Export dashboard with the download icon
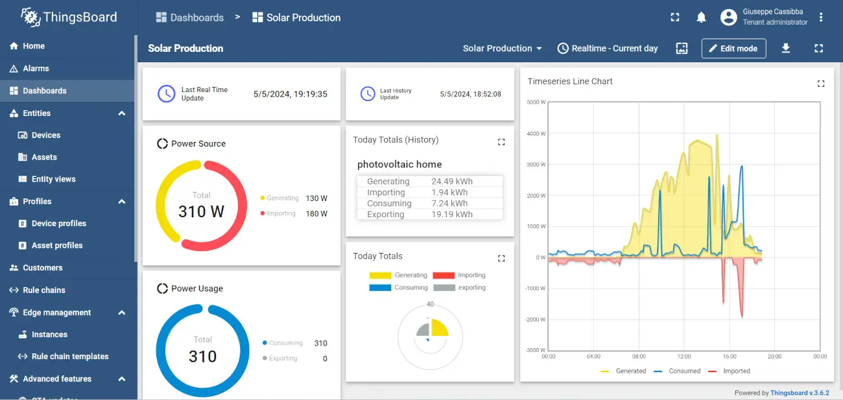 pos(785,48)
